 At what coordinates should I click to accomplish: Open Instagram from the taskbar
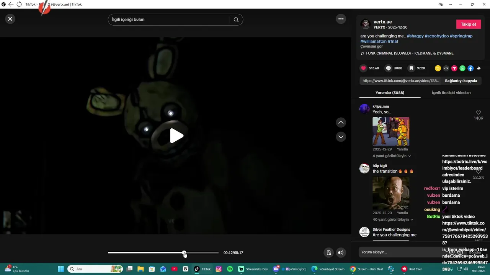coord(219,269)
